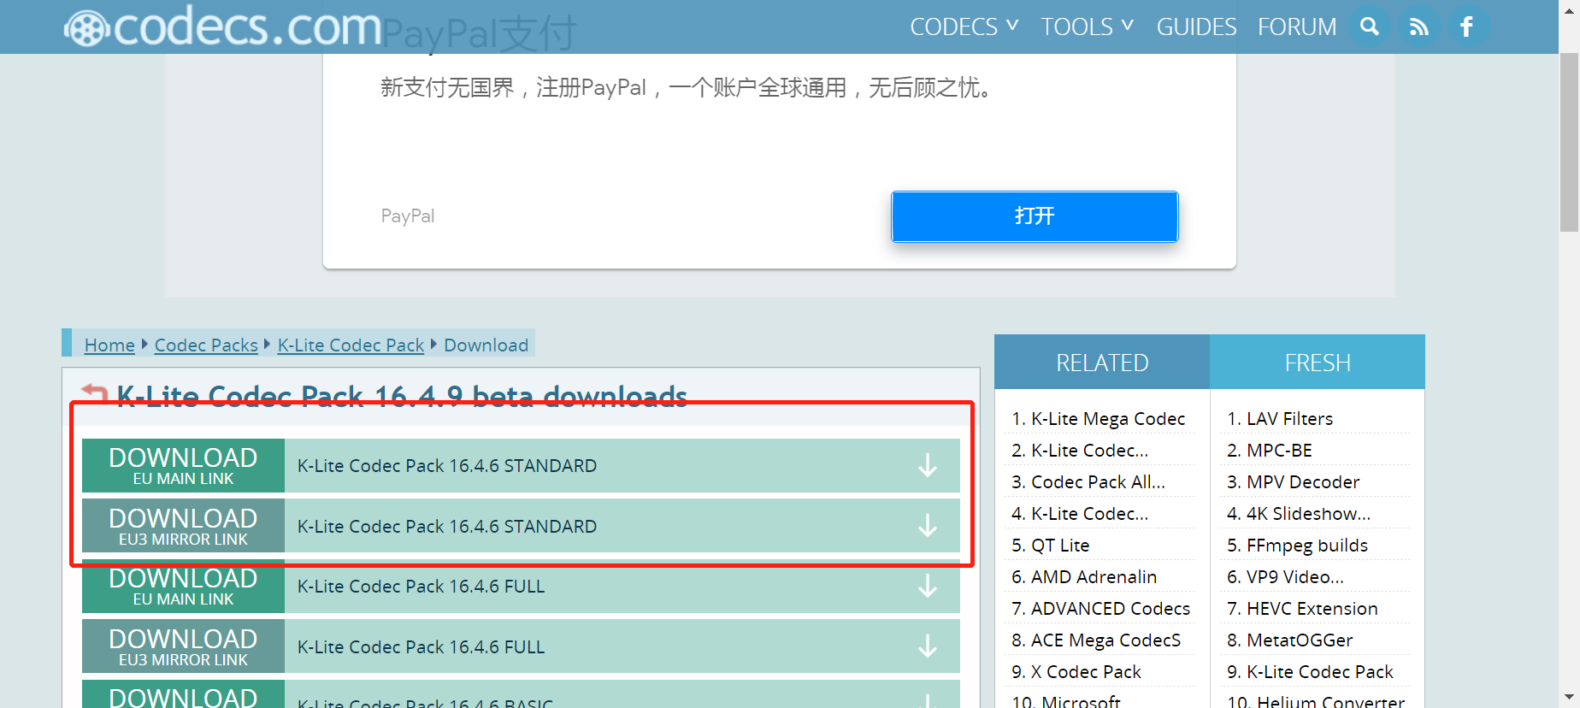The height and width of the screenshot is (708, 1580).
Task: Click the page vertical scrollbar thumb
Action: point(1569,142)
